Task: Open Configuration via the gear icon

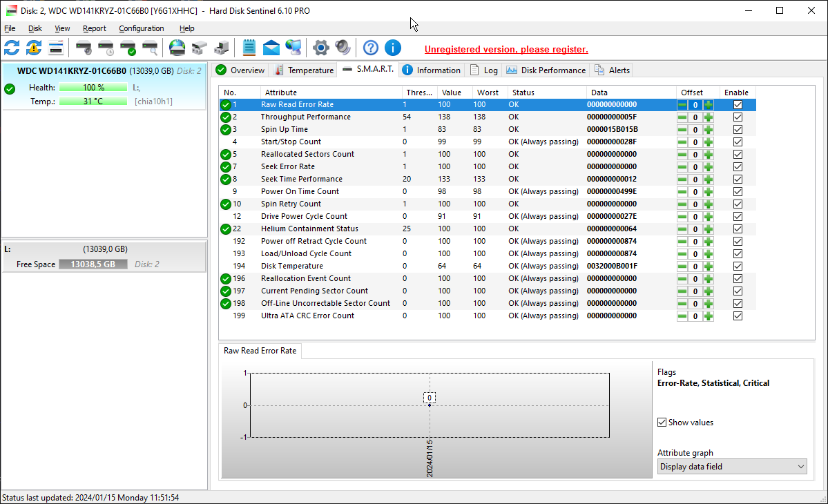Action: [320, 48]
